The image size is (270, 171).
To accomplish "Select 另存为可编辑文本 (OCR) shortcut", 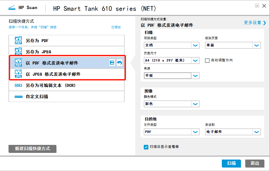I will (67, 85).
